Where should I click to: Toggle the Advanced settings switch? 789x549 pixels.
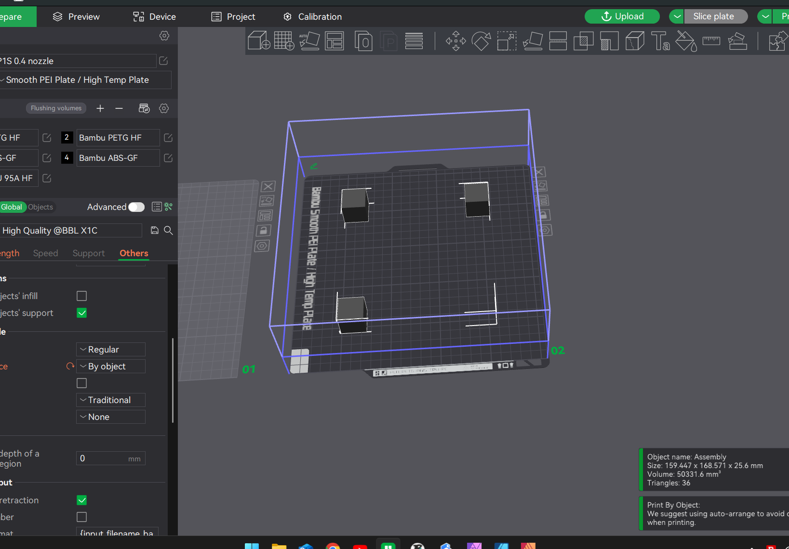[136, 207]
